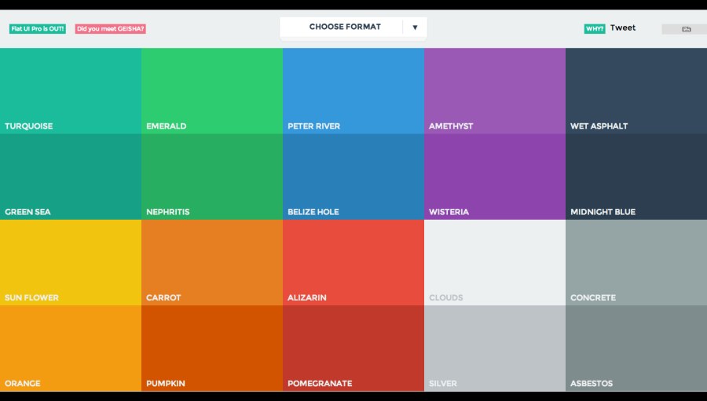The height and width of the screenshot is (401, 707).
Task: Click 'Did you meet GEISHA?' badge
Action: pos(110,29)
